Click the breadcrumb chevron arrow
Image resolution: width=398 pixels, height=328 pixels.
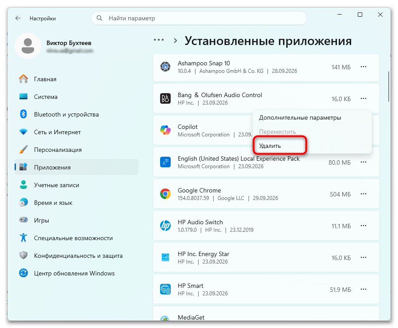pyautogui.click(x=175, y=41)
